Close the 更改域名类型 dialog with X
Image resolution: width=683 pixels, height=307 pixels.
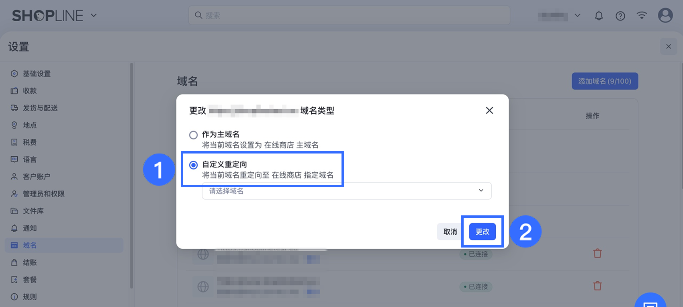click(489, 111)
